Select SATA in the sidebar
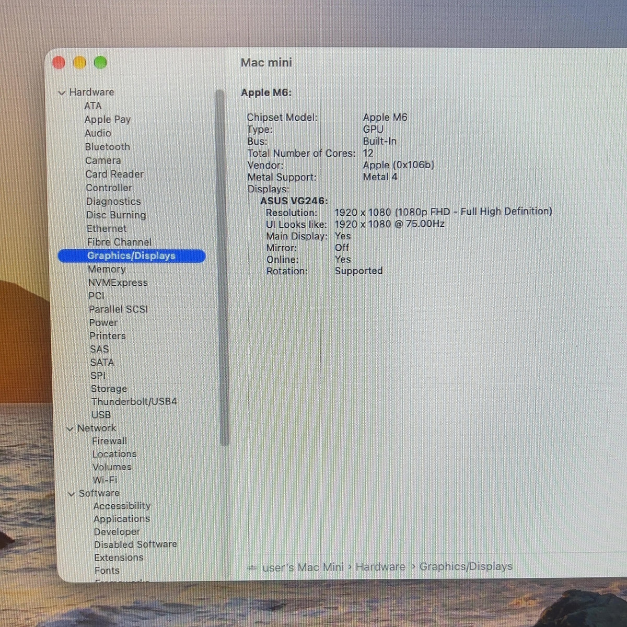This screenshot has width=627, height=627. pyautogui.click(x=102, y=362)
